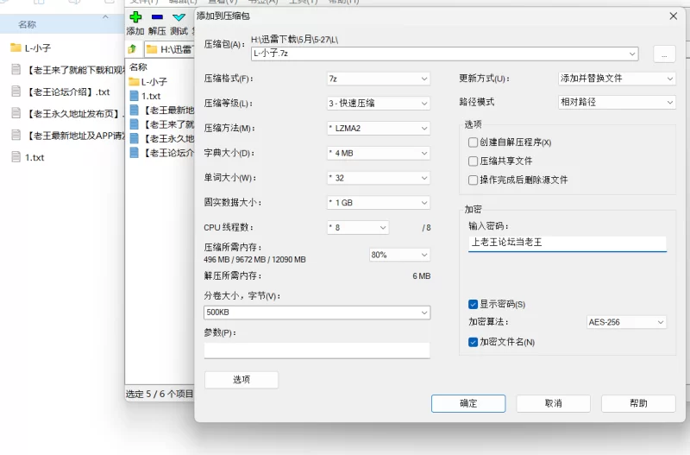Enable 创建自解压程序 checkbox
This screenshot has height=455, width=690.
(473, 142)
